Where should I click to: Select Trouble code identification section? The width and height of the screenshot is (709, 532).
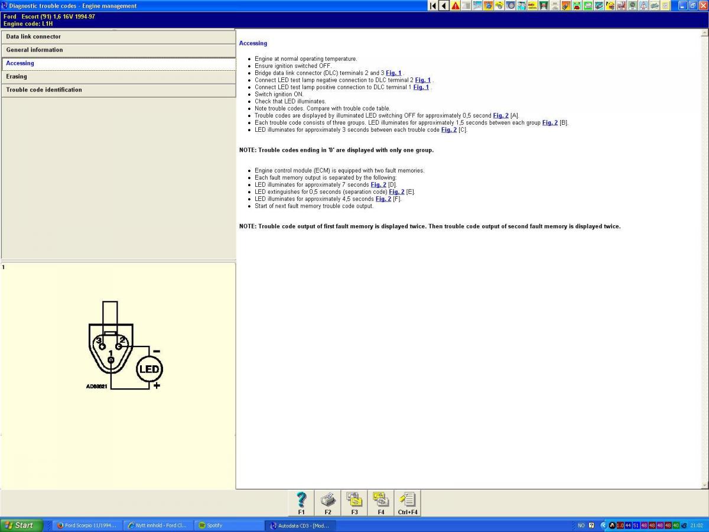tap(118, 90)
